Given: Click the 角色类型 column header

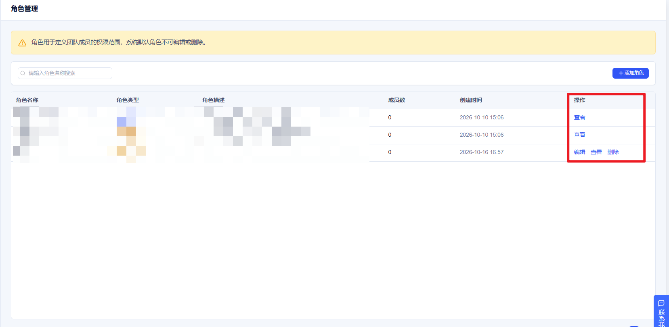Looking at the screenshot, I should point(128,100).
